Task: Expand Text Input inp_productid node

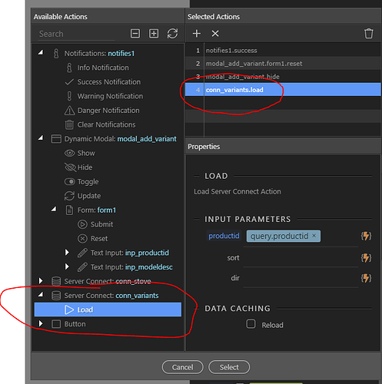Action: pyautogui.click(x=67, y=253)
